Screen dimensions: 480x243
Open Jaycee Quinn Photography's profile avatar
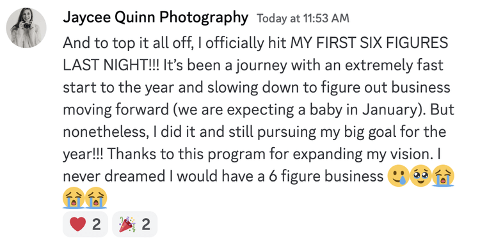(26, 28)
